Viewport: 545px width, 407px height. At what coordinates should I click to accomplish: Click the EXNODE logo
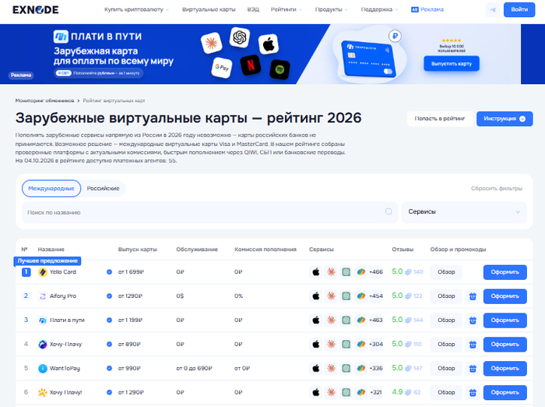pos(36,10)
